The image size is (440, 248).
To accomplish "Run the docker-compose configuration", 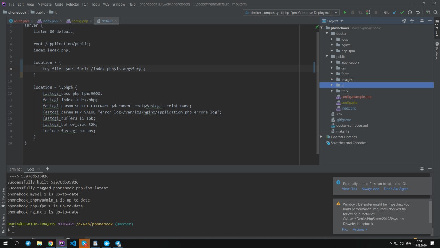I will coord(345,12).
